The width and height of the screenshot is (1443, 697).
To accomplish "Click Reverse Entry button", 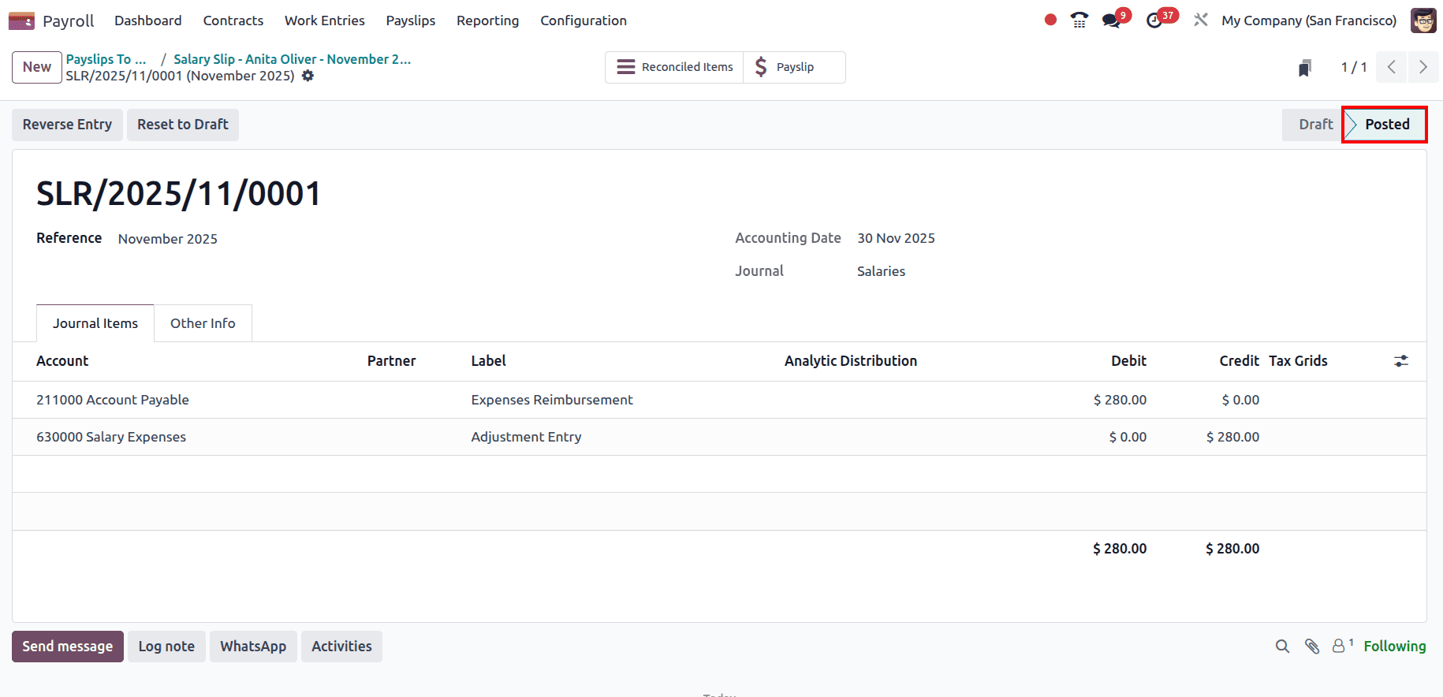I will [x=67, y=125].
